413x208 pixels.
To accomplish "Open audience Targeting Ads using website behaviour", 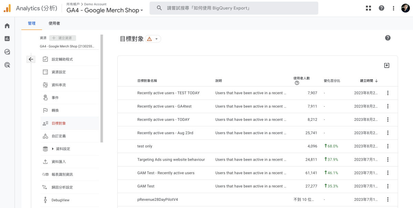I will [171, 160].
